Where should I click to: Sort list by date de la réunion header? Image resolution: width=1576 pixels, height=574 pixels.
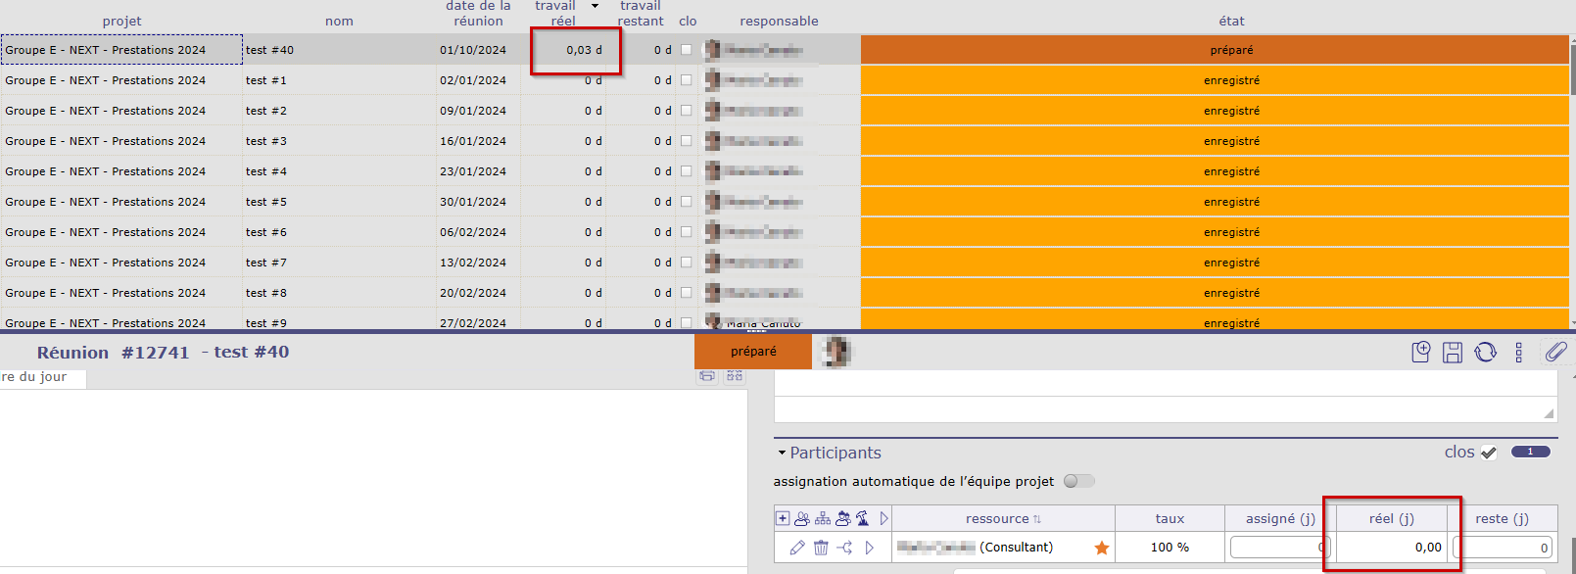click(x=478, y=14)
